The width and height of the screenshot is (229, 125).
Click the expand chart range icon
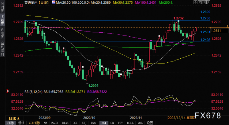pyautogui.click(x=204, y=2)
